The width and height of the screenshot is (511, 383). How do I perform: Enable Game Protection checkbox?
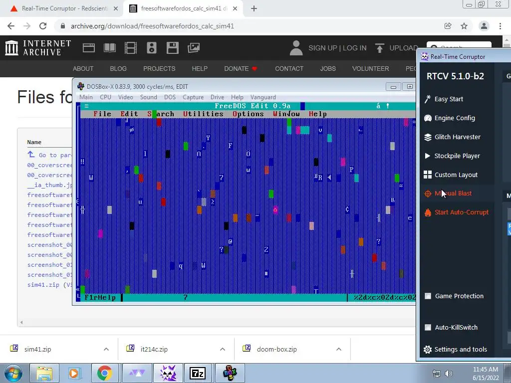pos(428,296)
